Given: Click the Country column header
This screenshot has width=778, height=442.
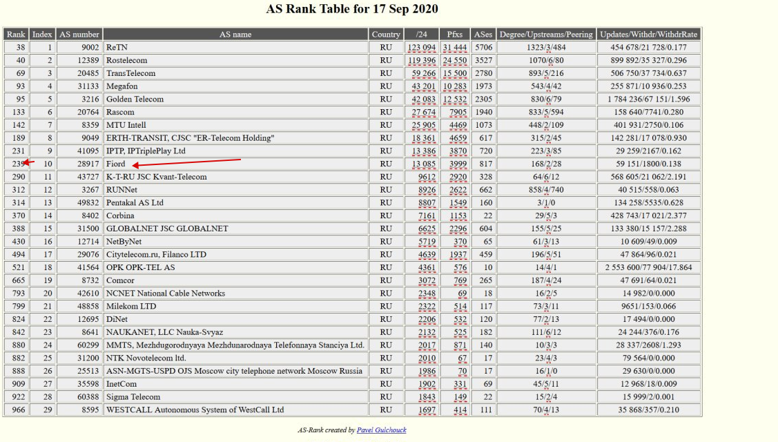Looking at the screenshot, I should pos(386,35).
